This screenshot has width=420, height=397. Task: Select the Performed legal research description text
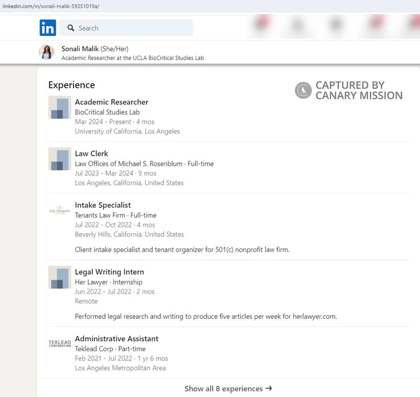[x=206, y=316]
